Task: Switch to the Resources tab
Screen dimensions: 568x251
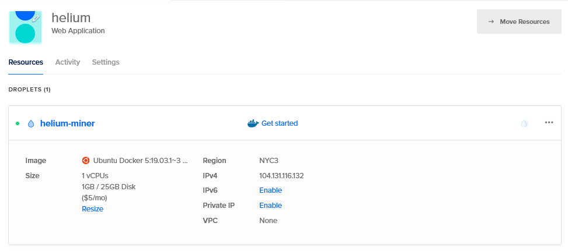Action: [x=26, y=62]
